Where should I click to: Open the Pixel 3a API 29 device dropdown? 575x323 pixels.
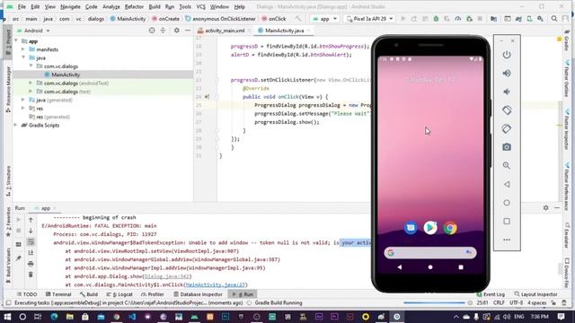click(369, 19)
